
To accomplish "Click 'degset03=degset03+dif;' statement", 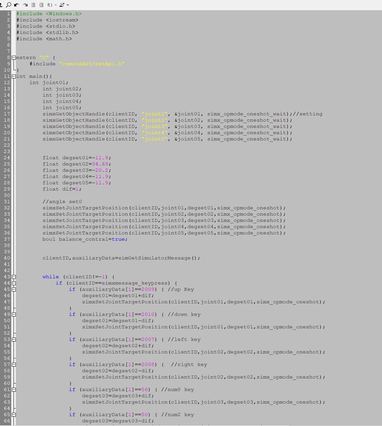I will [118, 396].
